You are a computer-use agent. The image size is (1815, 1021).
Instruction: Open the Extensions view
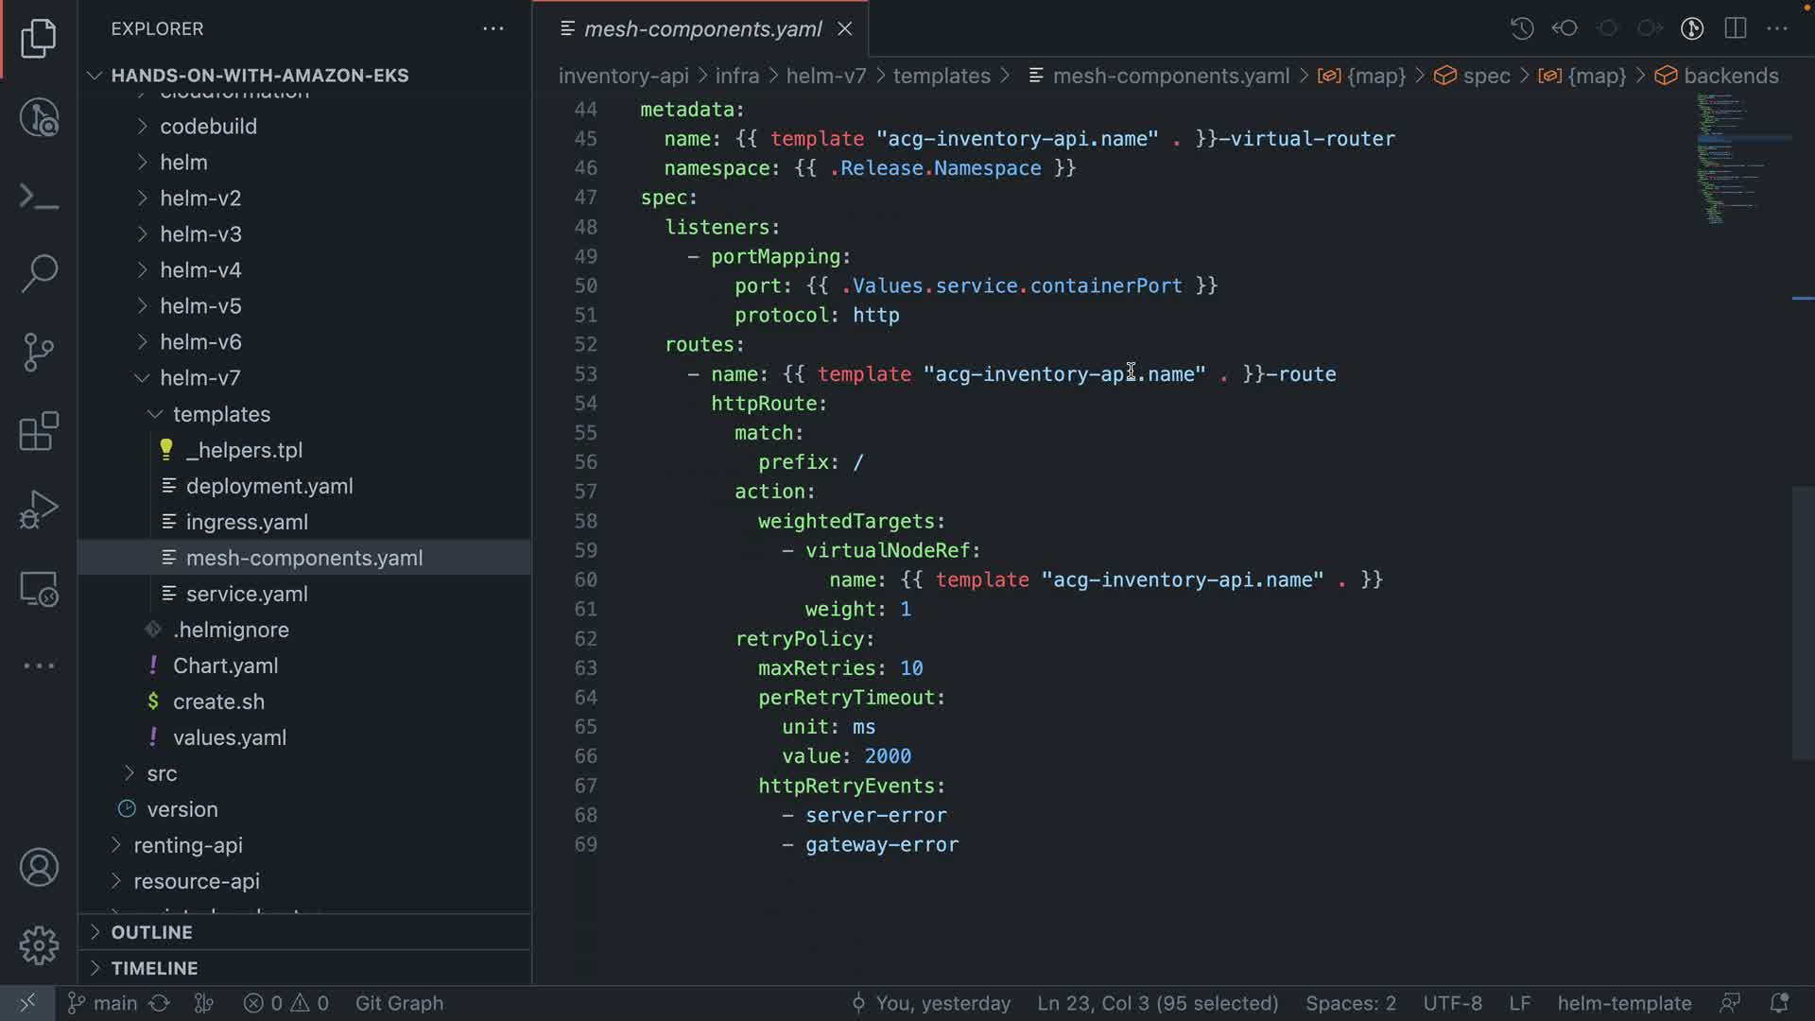click(x=39, y=432)
